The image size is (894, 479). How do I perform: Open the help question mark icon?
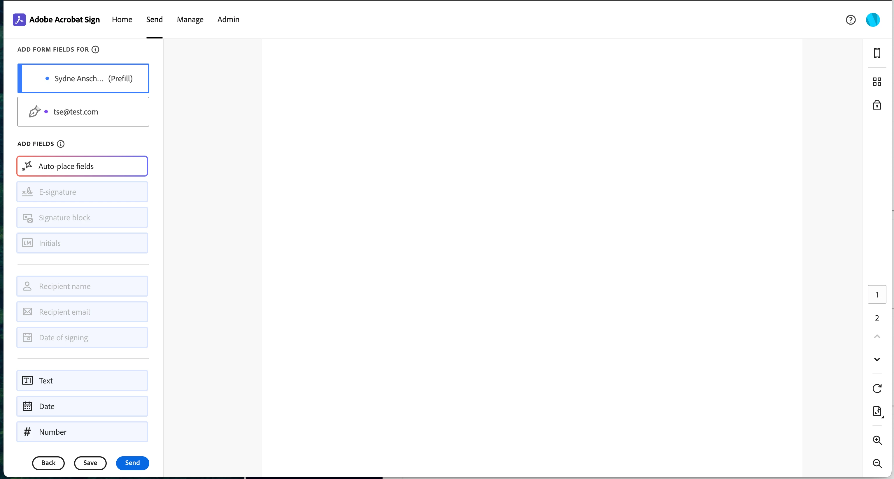pos(850,20)
